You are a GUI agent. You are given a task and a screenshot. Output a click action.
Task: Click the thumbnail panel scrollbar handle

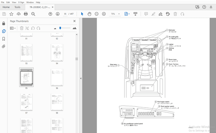77,59
